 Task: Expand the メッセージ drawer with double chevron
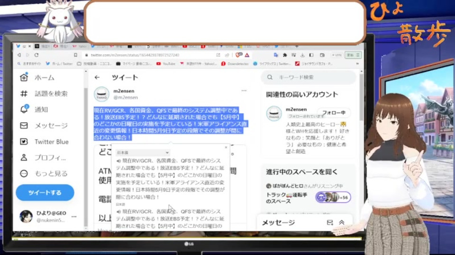coord(342,222)
